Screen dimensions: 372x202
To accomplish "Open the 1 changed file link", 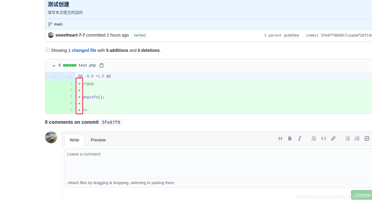I will [82, 50].
